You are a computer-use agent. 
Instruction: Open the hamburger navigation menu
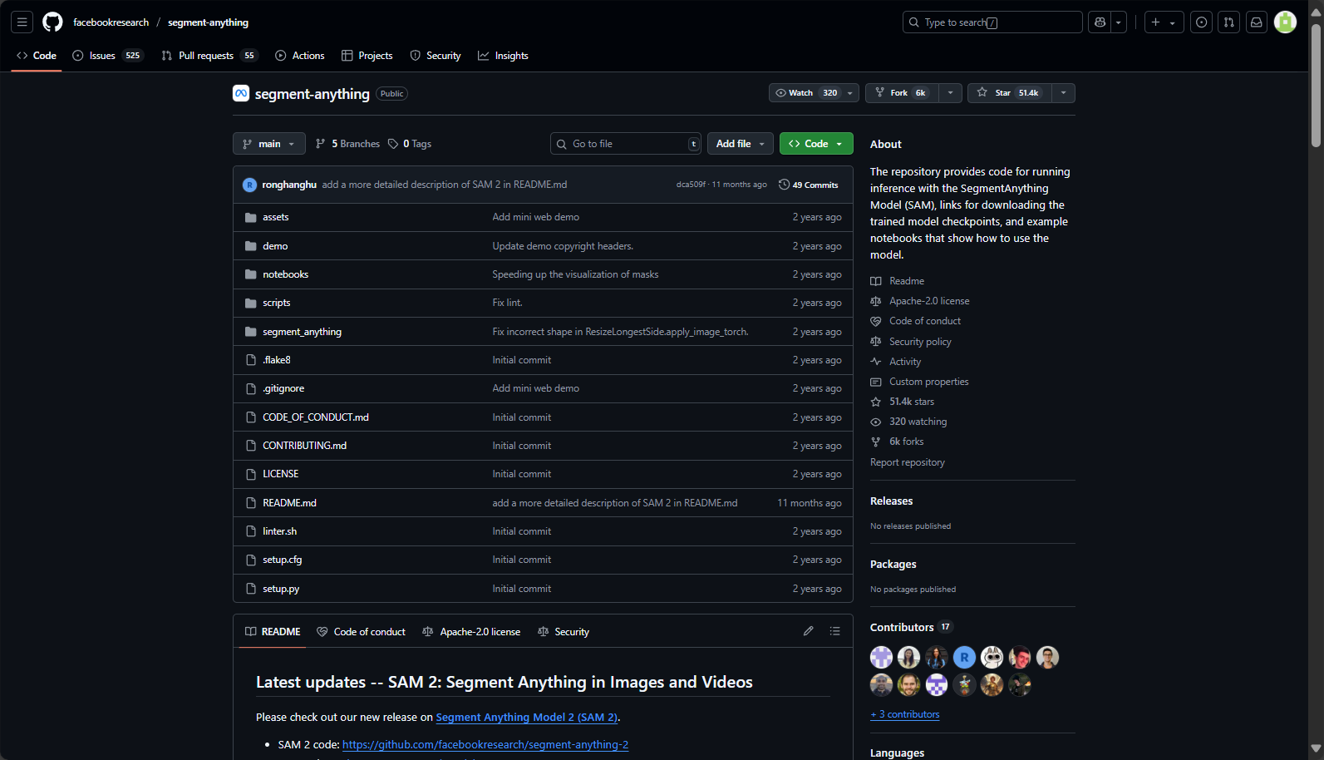click(x=22, y=22)
